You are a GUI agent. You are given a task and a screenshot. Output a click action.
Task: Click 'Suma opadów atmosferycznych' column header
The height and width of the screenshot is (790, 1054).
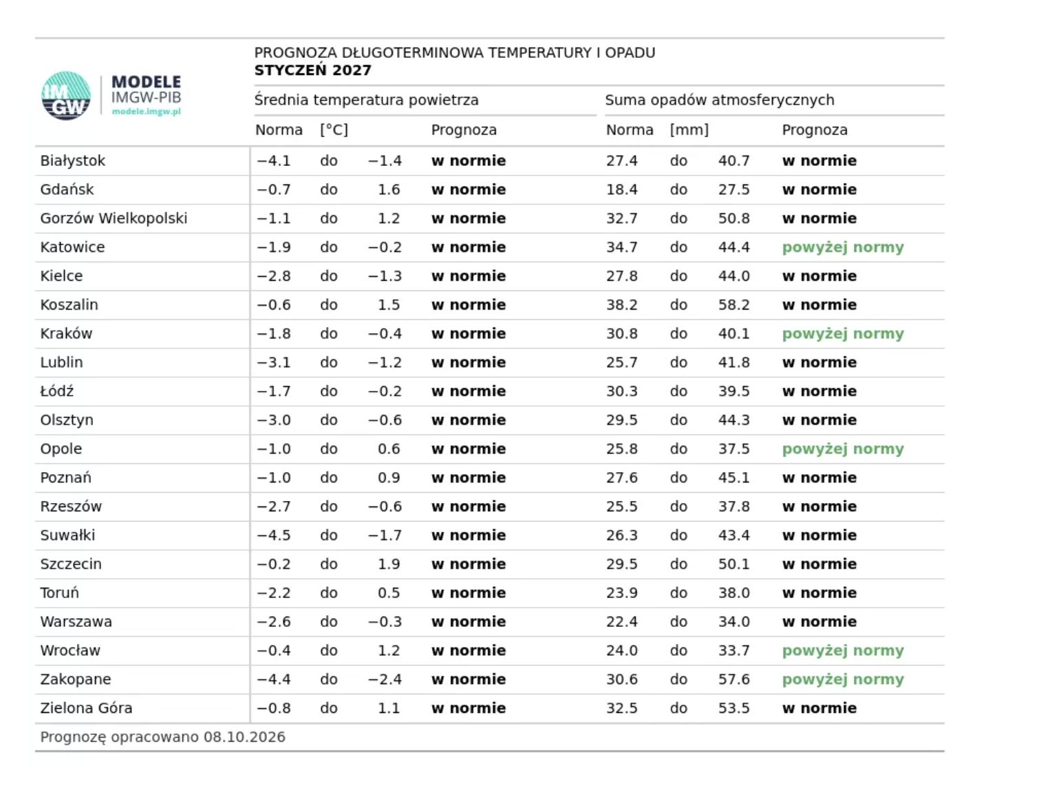(720, 100)
